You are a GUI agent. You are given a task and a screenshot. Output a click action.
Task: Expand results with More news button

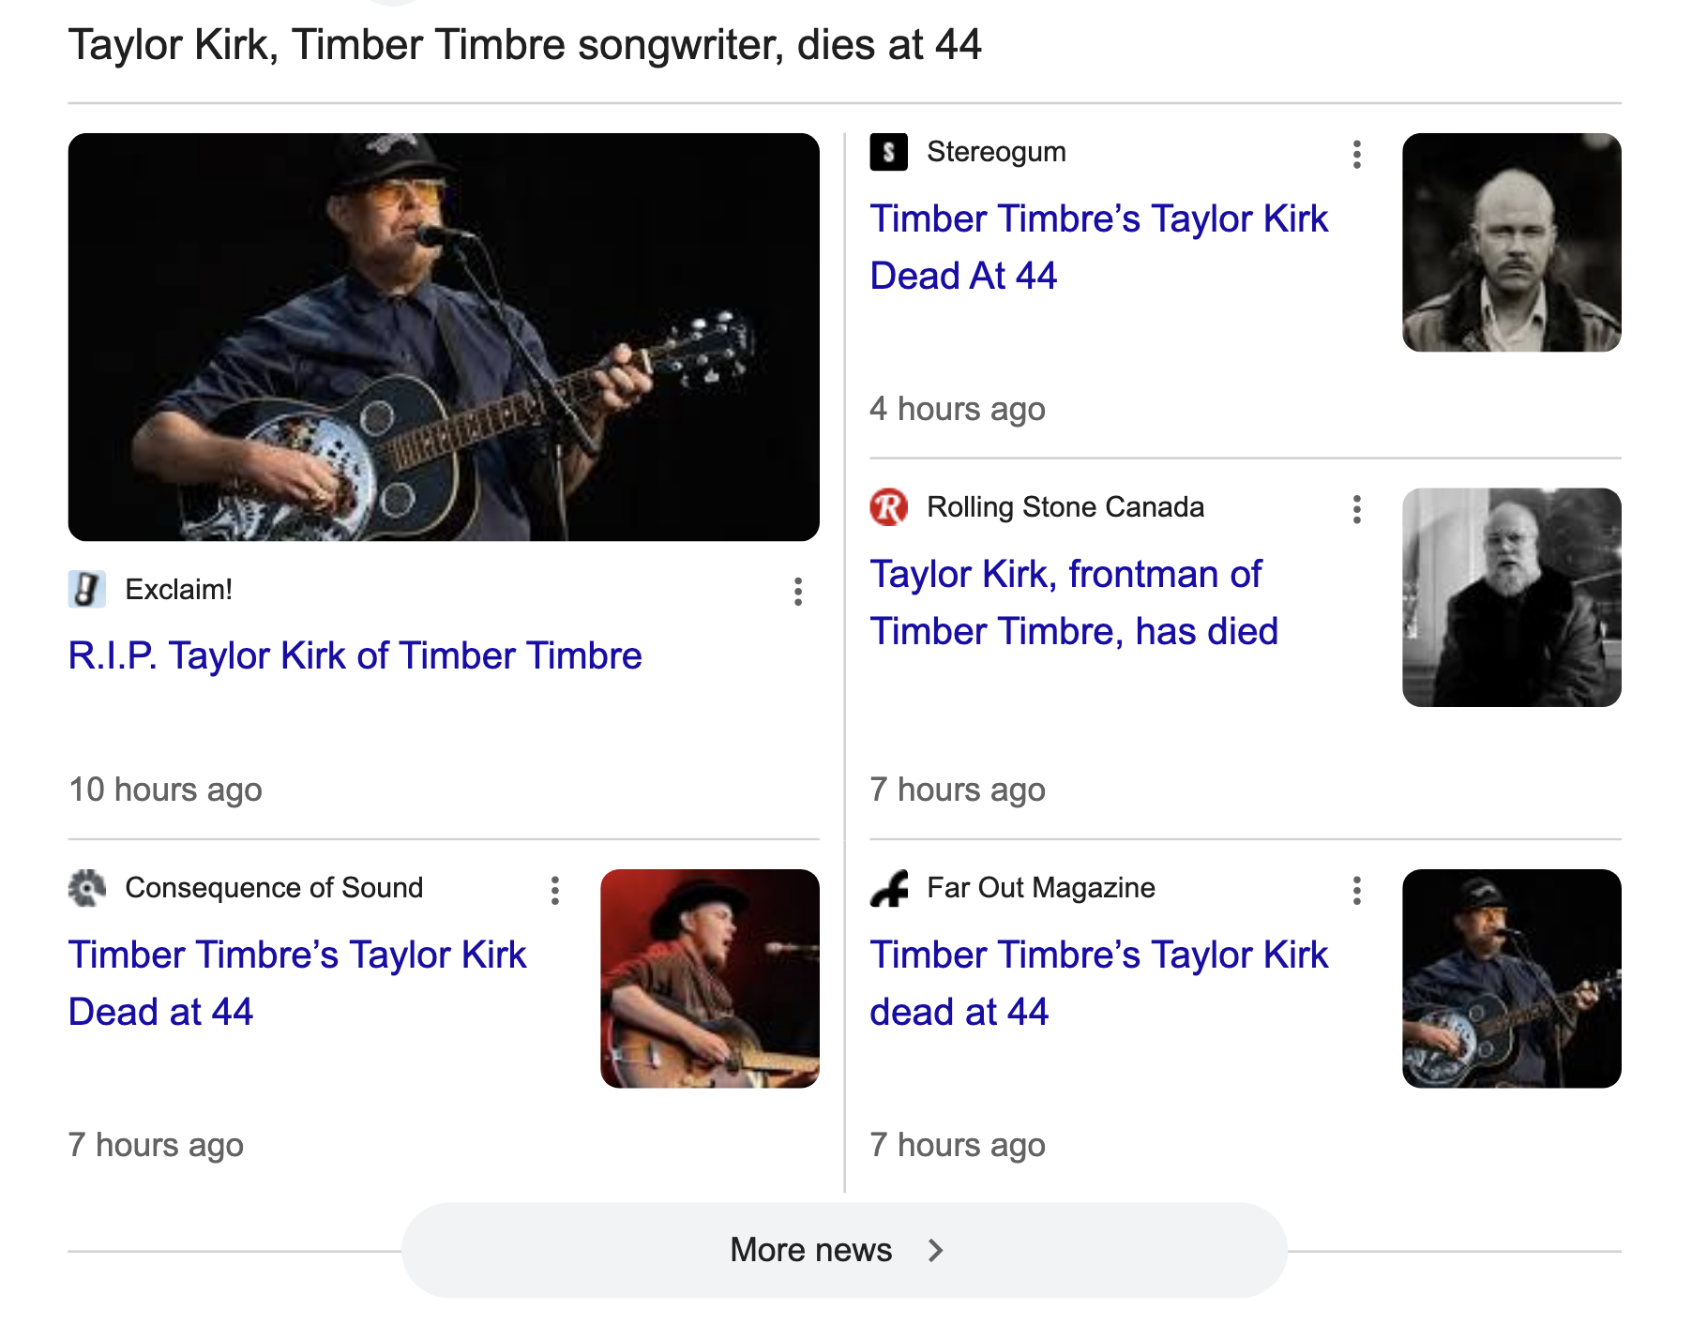[x=811, y=1250]
